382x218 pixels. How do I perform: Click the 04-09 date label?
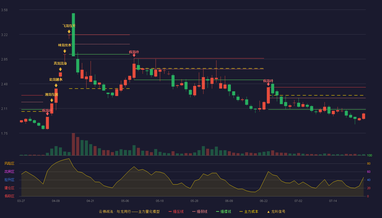pyautogui.click(x=56, y=201)
